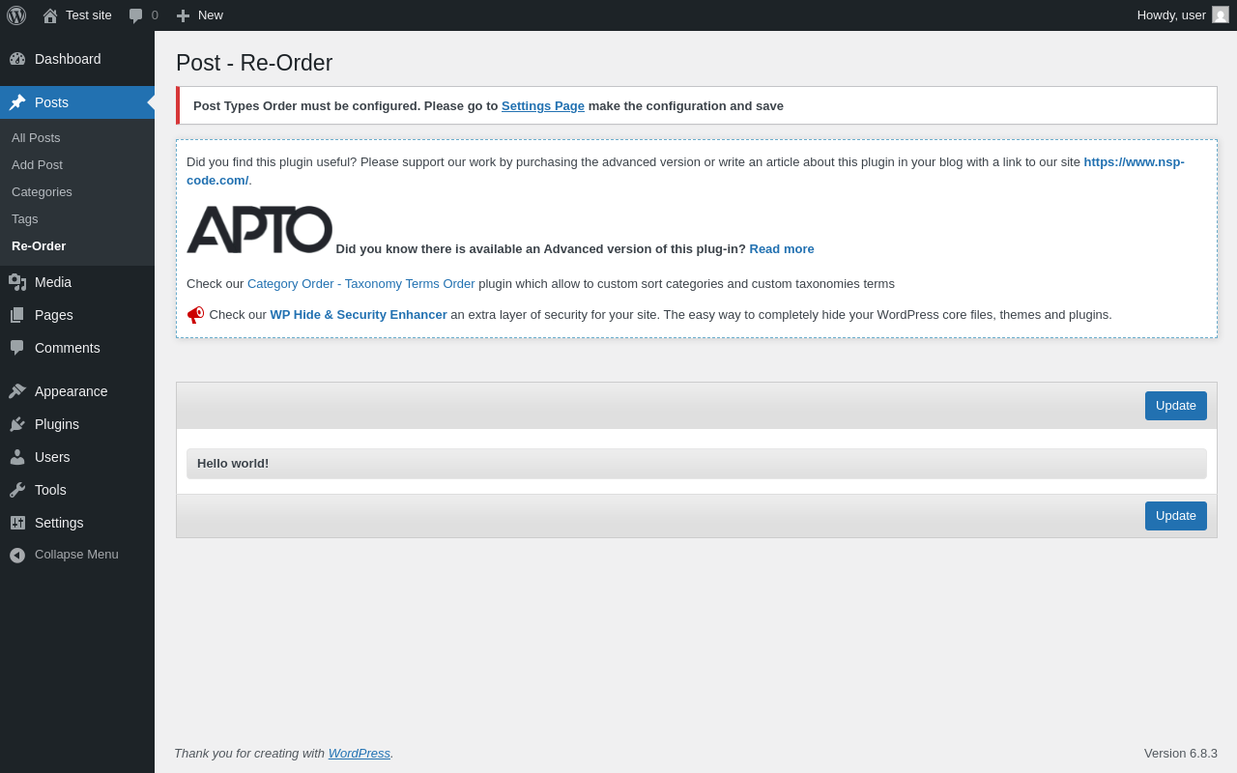Image resolution: width=1237 pixels, height=773 pixels.
Task: Select the Media sidebar icon
Action: click(x=17, y=282)
